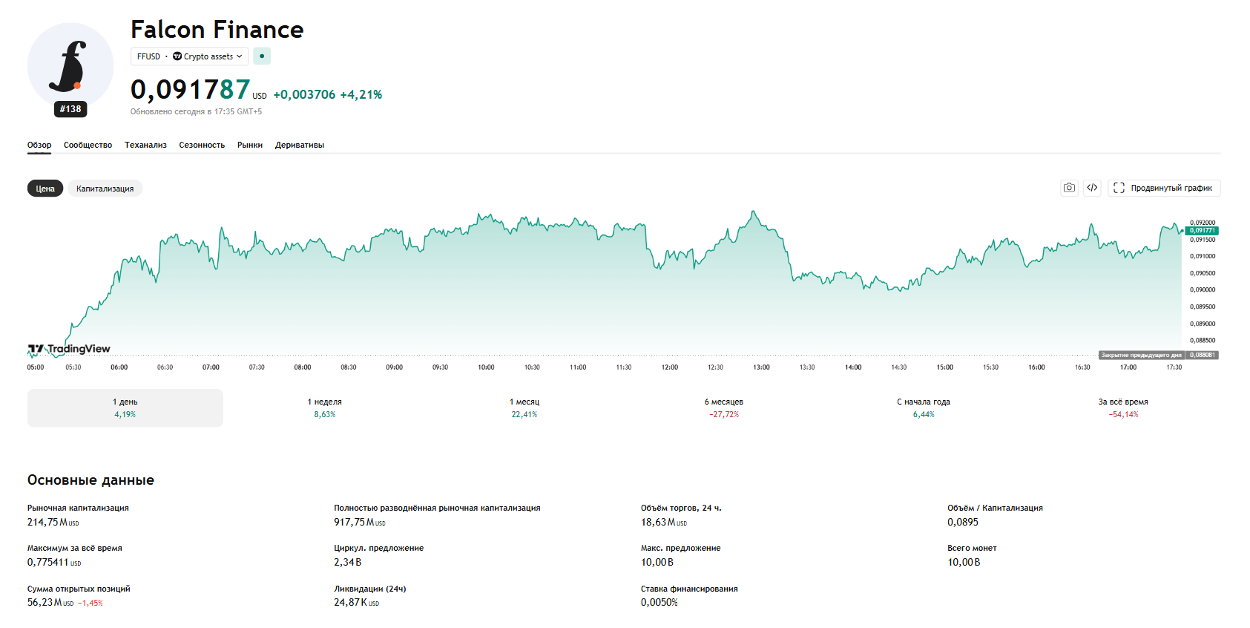Click the 24h volume value 18,63 M
The width and height of the screenshot is (1250, 628).
(664, 523)
